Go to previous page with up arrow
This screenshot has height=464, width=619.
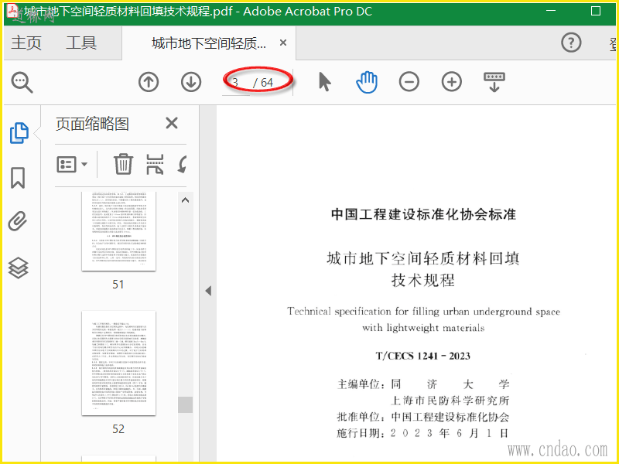tap(149, 82)
